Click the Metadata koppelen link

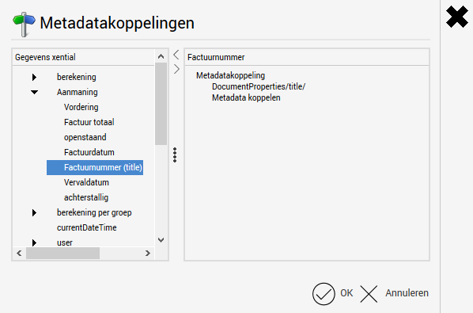(246, 97)
